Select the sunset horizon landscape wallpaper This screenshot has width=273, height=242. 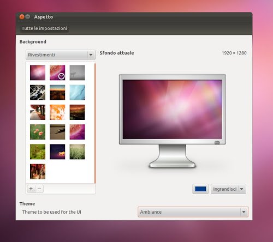pos(57,93)
